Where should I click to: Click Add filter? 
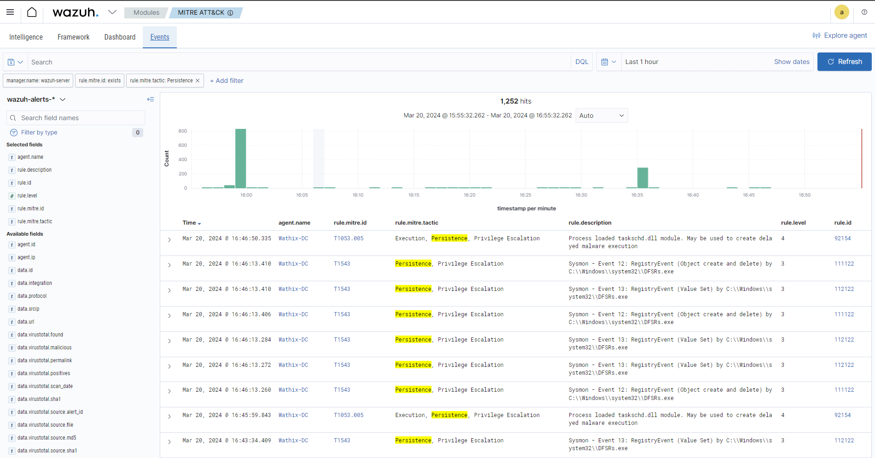click(x=227, y=81)
